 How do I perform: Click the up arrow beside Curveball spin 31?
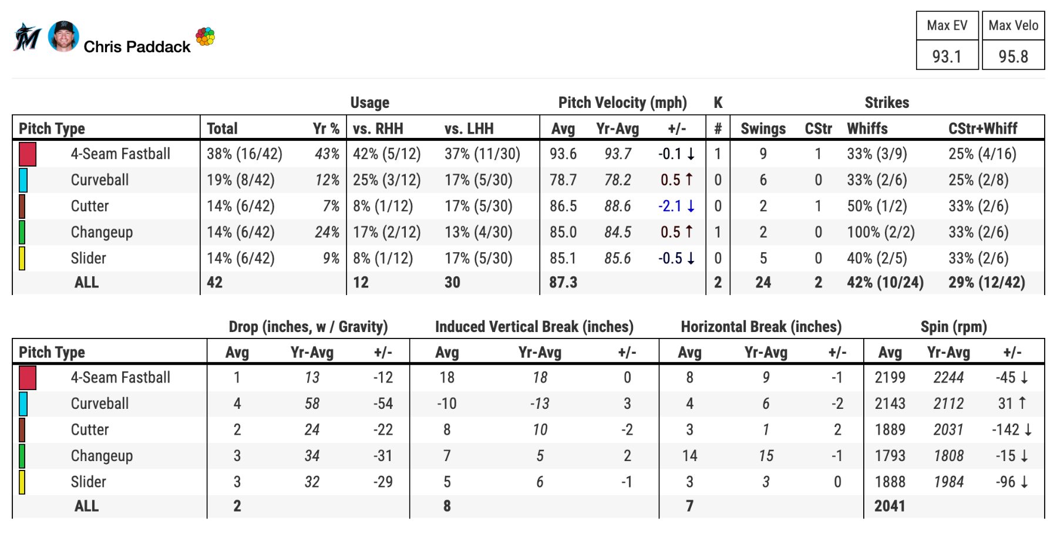(x=1022, y=403)
